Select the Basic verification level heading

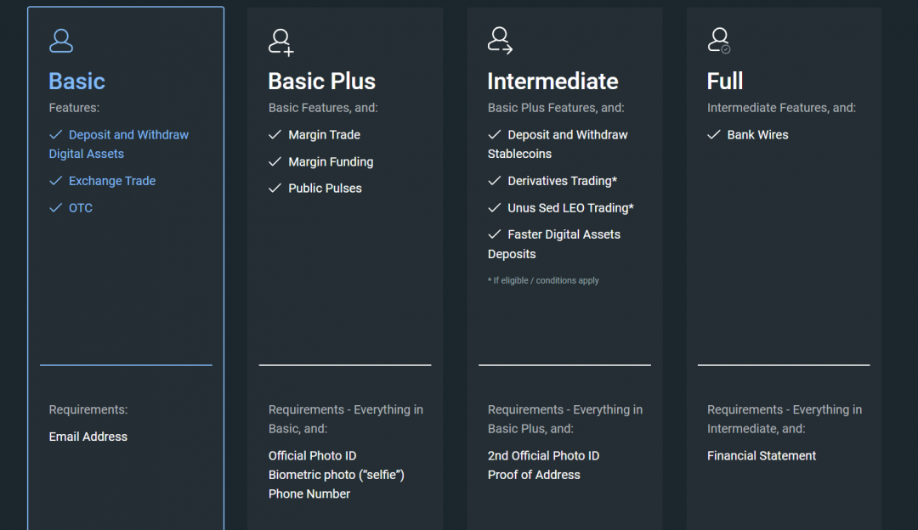coord(76,82)
